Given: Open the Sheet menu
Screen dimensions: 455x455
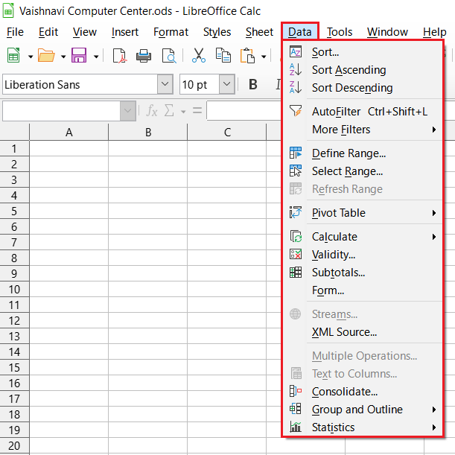Looking at the screenshot, I should coord(259,32).
